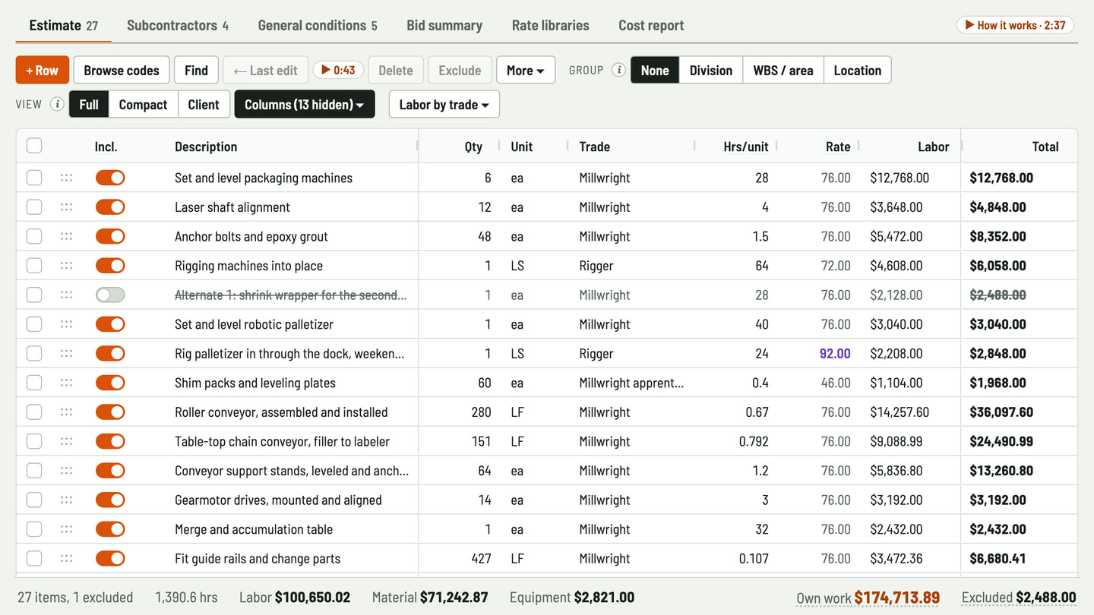Switch to the Subcontractors tab
This screenshot has width=1094, height=615.
point(178,25)
